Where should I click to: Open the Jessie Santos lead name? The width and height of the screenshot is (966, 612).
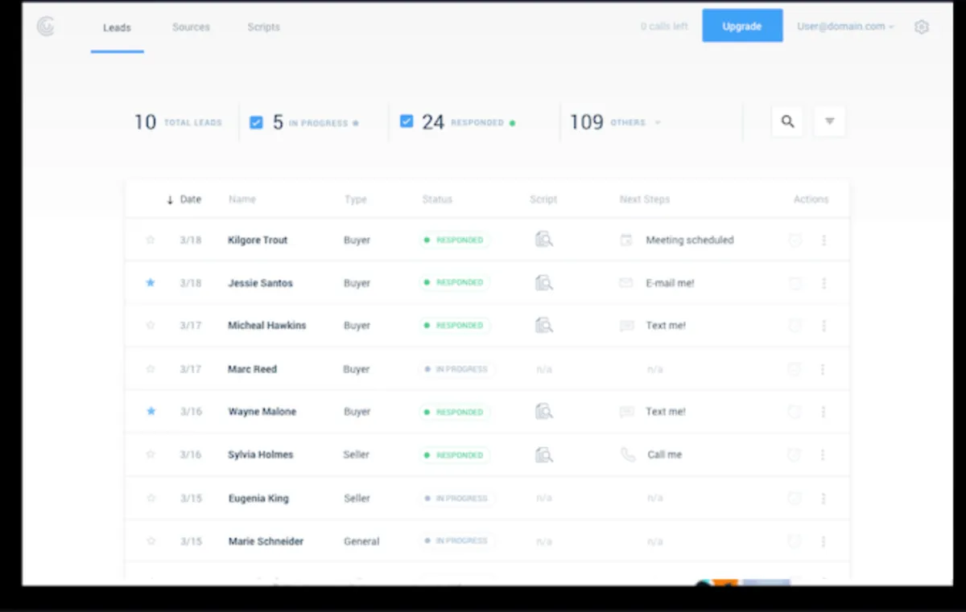(260, 283)
